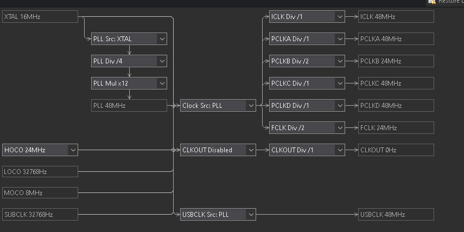
Task: Open the Clock Src: PLL dropdown
Action: point(218,106)
